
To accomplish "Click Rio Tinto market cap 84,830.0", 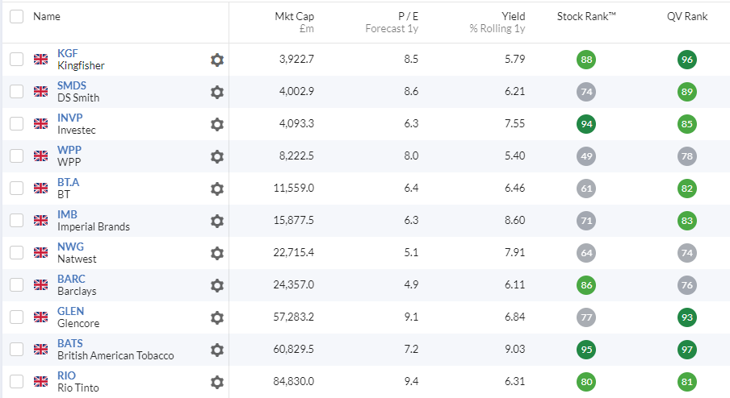I will (293, 381).
